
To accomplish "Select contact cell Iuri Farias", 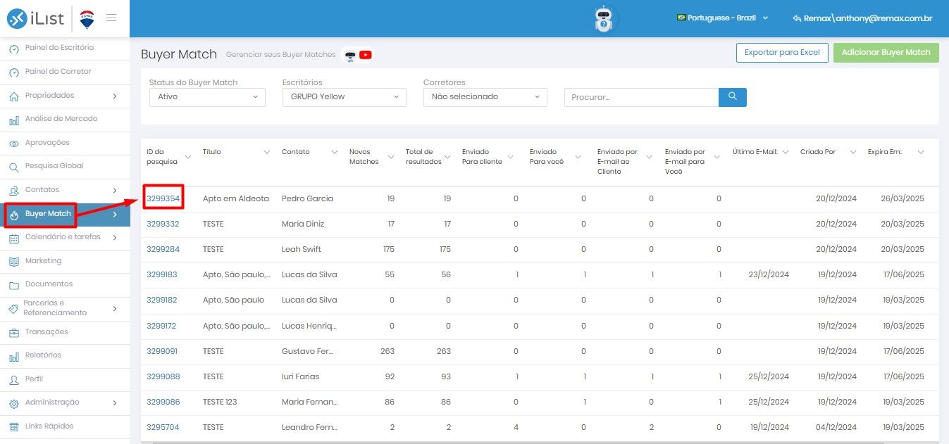I will 300,376.
